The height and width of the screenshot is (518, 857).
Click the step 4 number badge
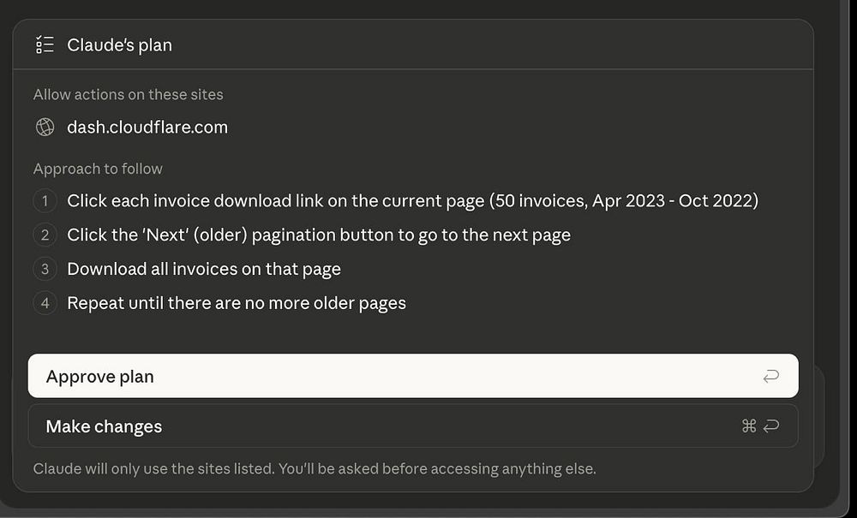(x=45, y=302)
